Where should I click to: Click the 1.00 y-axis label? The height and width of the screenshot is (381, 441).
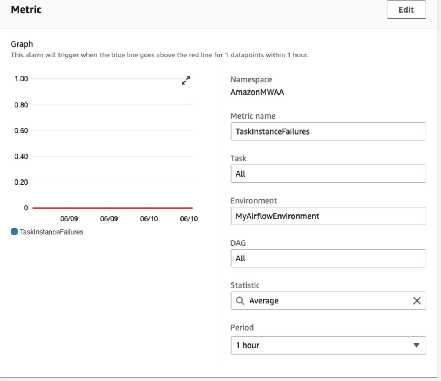tap(21, 79)
